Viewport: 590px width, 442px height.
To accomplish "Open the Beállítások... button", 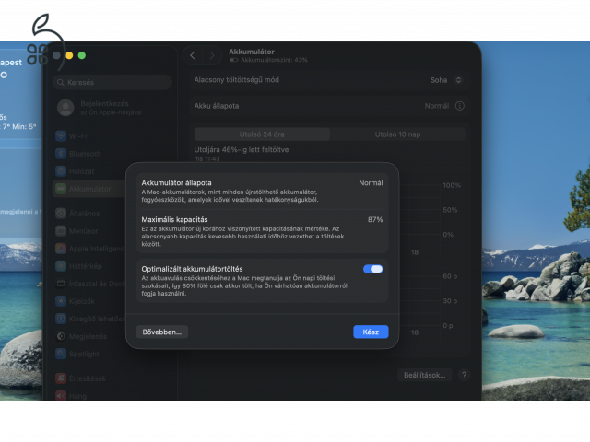I will coord(424,375).
